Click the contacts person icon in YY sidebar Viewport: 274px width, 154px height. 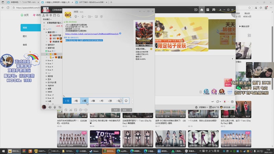tap(43, 15)
